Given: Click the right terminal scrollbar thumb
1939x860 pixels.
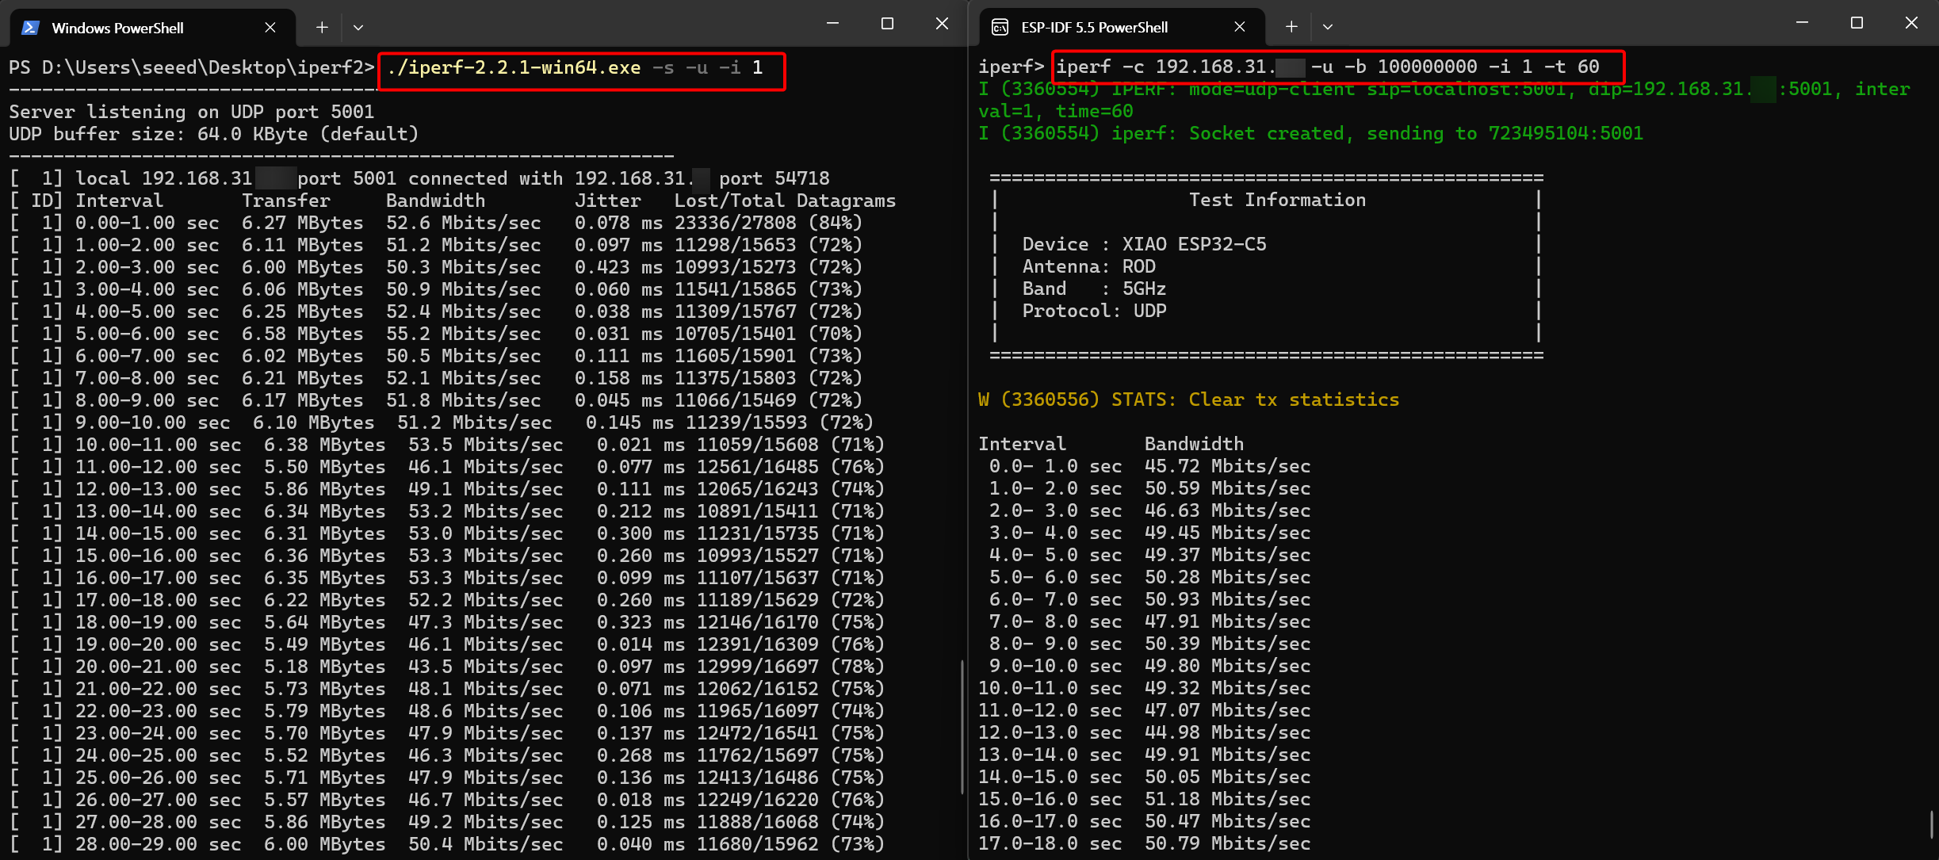Looking at the screenshot, I should point(1931,824).
